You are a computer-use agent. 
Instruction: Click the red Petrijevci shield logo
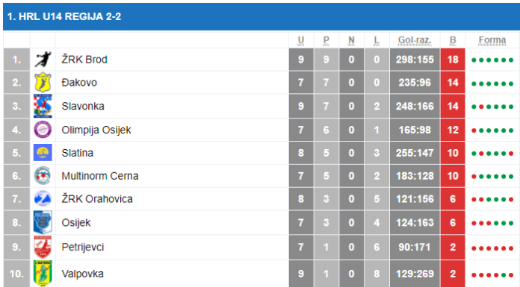(43, 247)
